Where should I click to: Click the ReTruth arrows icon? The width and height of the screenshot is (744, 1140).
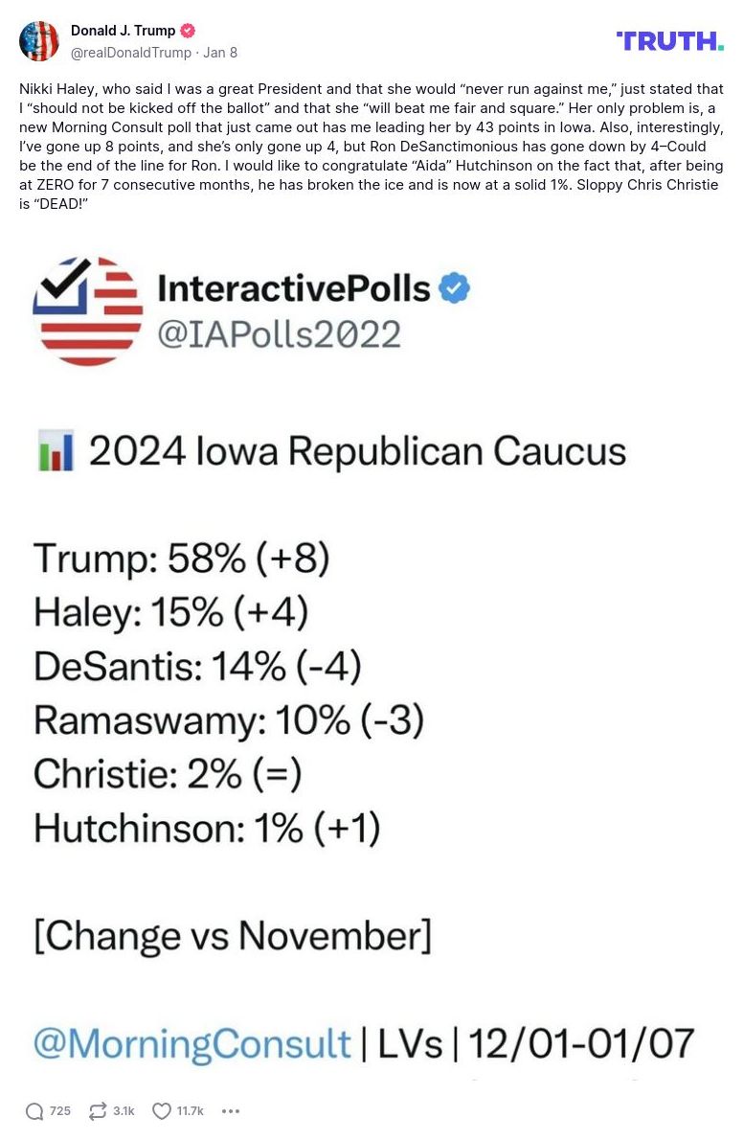coord(98,1111)
